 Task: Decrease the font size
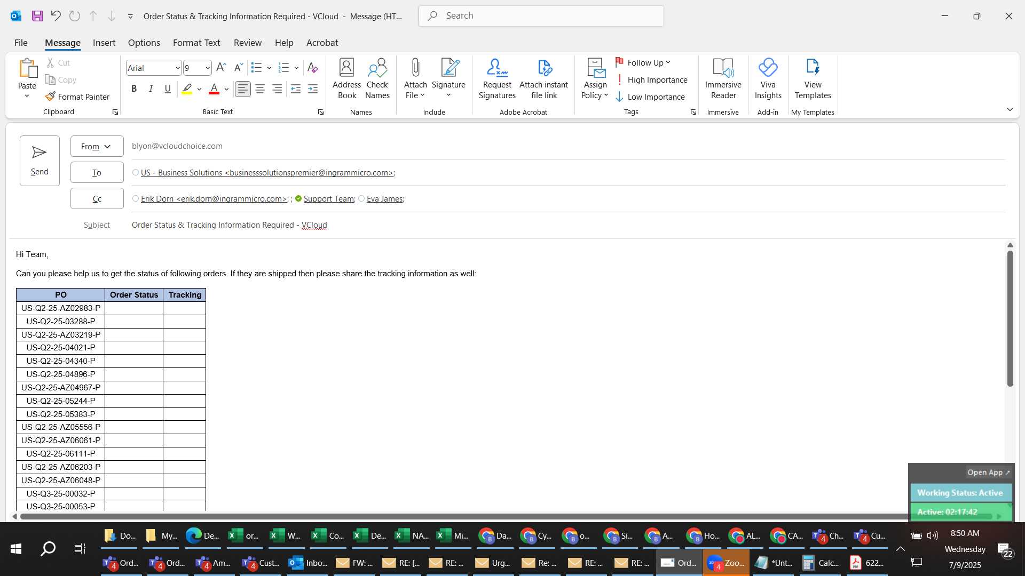tap(238, 68)
